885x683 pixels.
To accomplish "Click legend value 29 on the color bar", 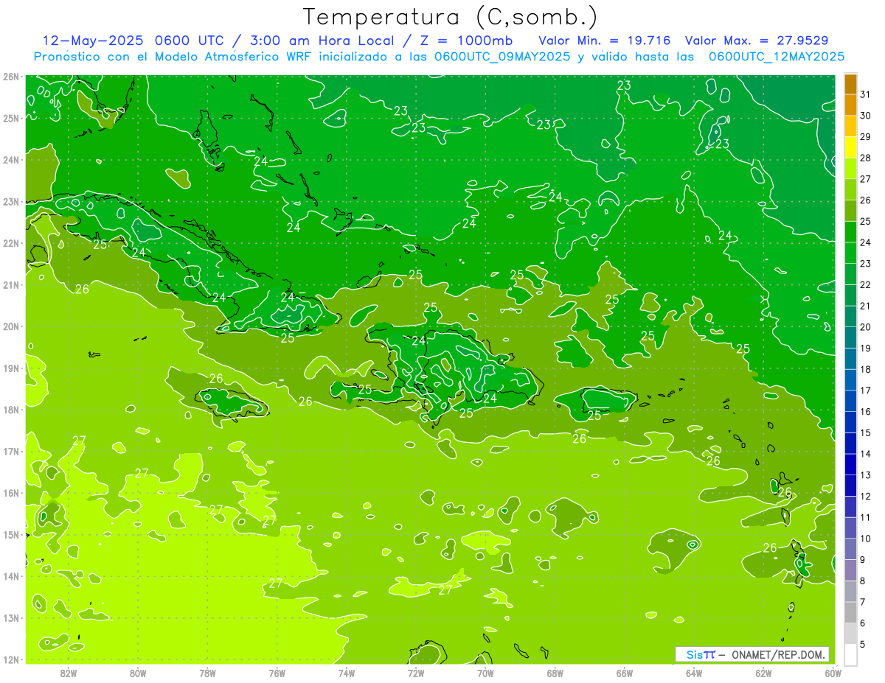I will tap(866, 137).
